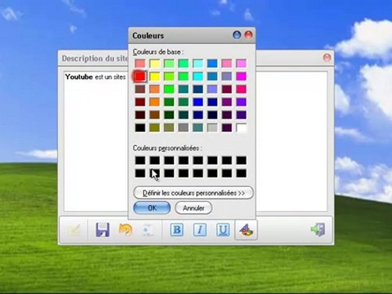Click inside the site description text area
This screenshot has height=294, width=392.
(x=196, y=141)
